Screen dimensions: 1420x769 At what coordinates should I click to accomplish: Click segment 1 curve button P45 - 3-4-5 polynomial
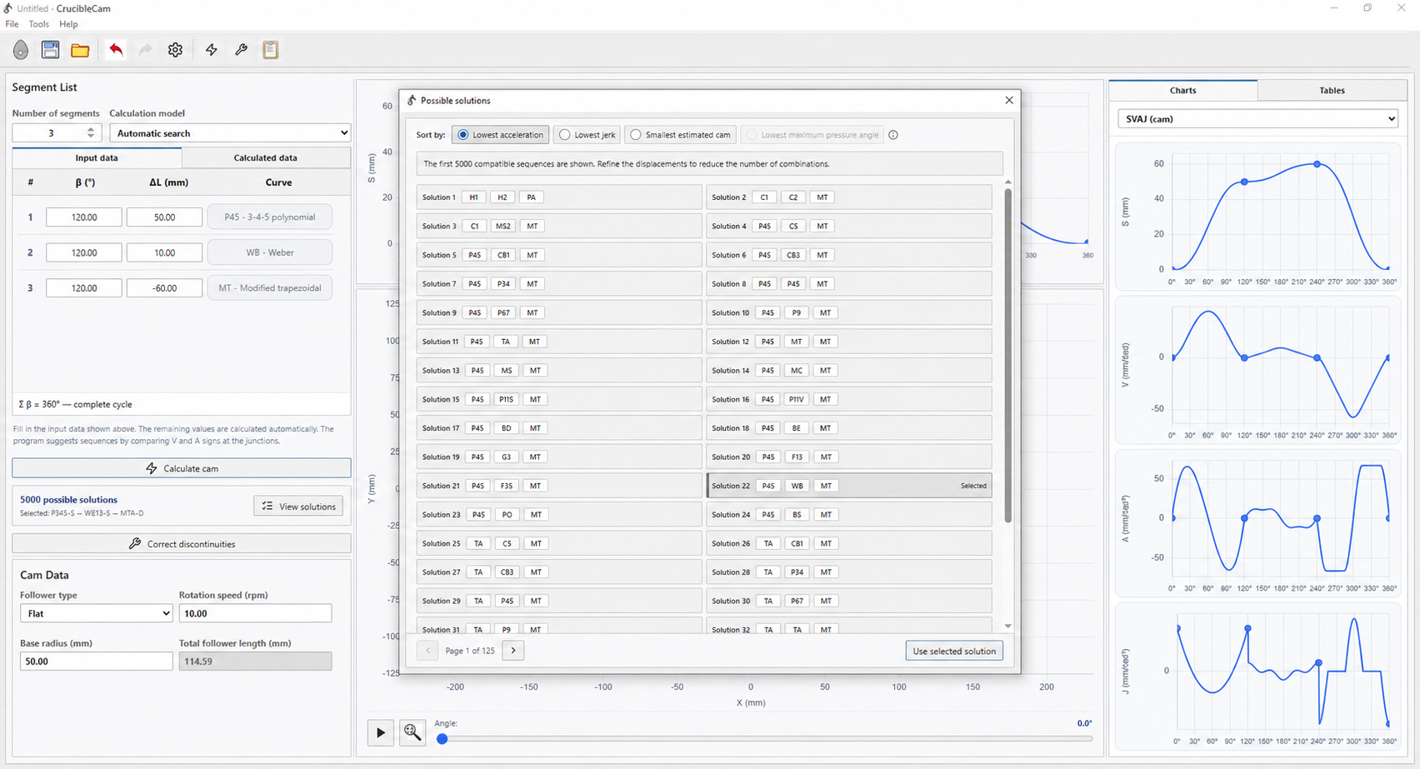(270, 217)
